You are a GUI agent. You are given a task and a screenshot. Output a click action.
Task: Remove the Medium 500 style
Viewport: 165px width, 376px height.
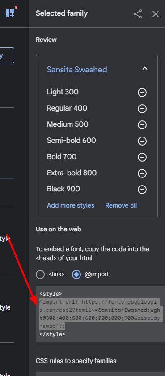142,125
